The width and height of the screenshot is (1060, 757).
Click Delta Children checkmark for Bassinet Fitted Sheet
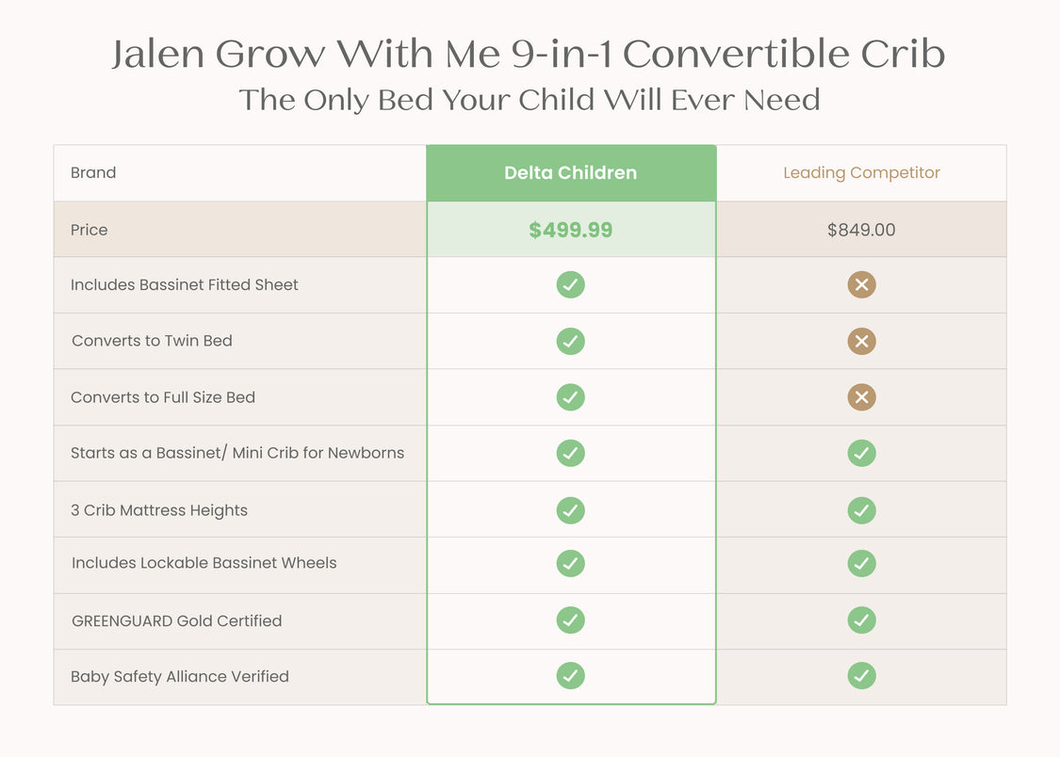tap(571, 285)
